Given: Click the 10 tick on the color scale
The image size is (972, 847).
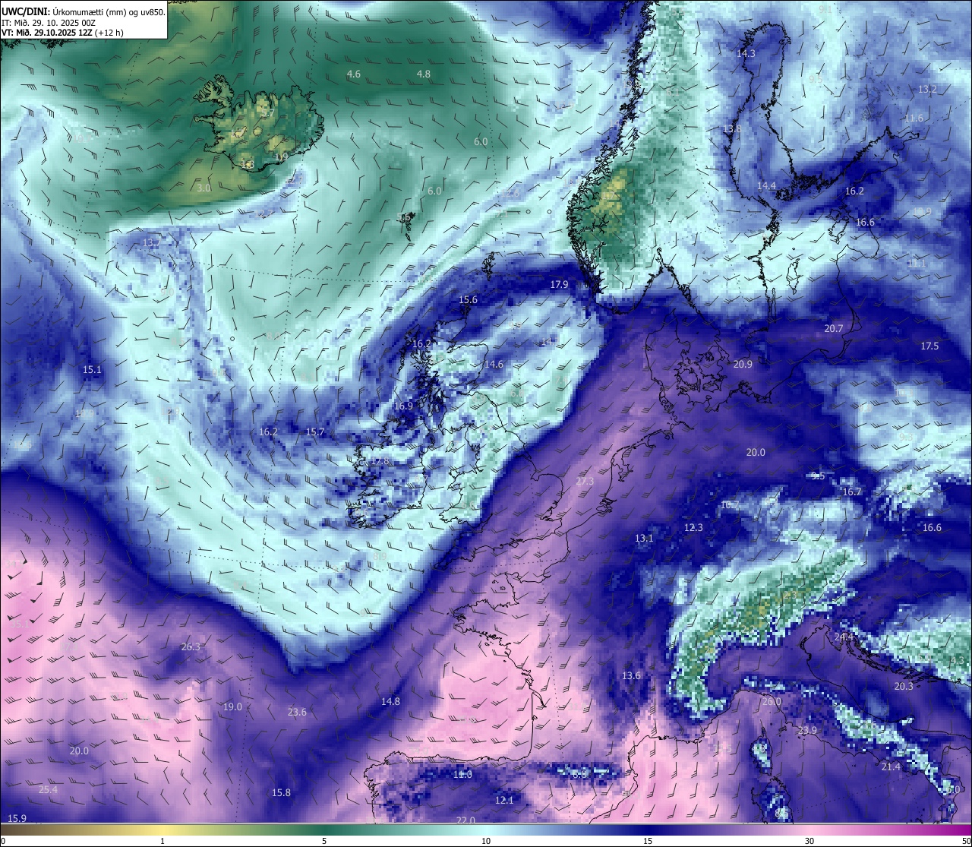Looking at the screenshot, I should [486, 841].
